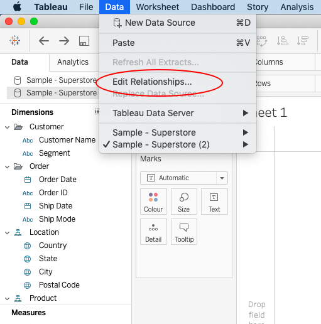Click the Abc icon beside Ship Mode
Image resolution: width=321 pixels, height=324 pixels.
pyautogui.click(x=28, y=220)
